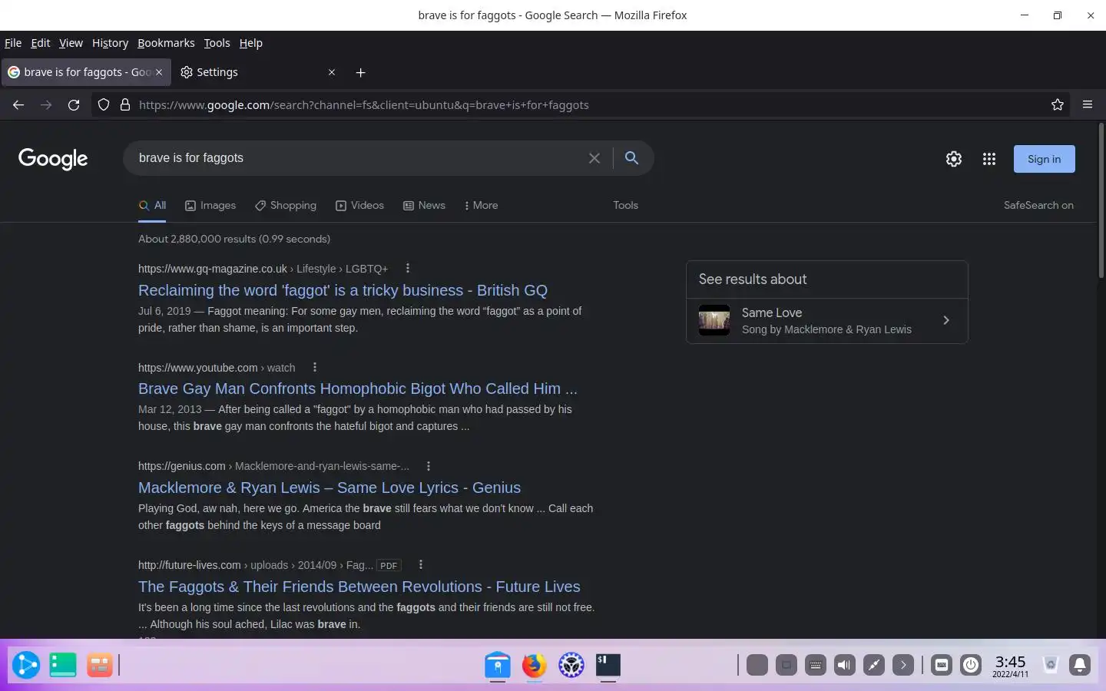The width and height of the screenshot is (1106, 691).
Task: Clear the Google search box
Action: tap(594, 158)
